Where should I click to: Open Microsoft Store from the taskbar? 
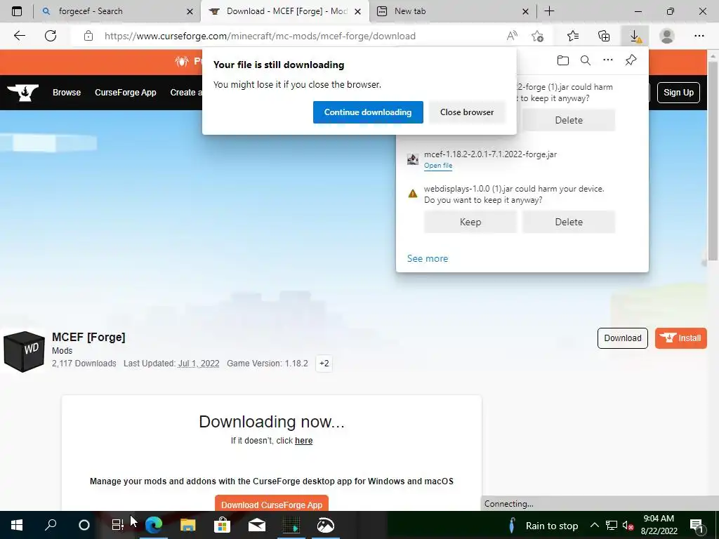[x=222, y=525]
